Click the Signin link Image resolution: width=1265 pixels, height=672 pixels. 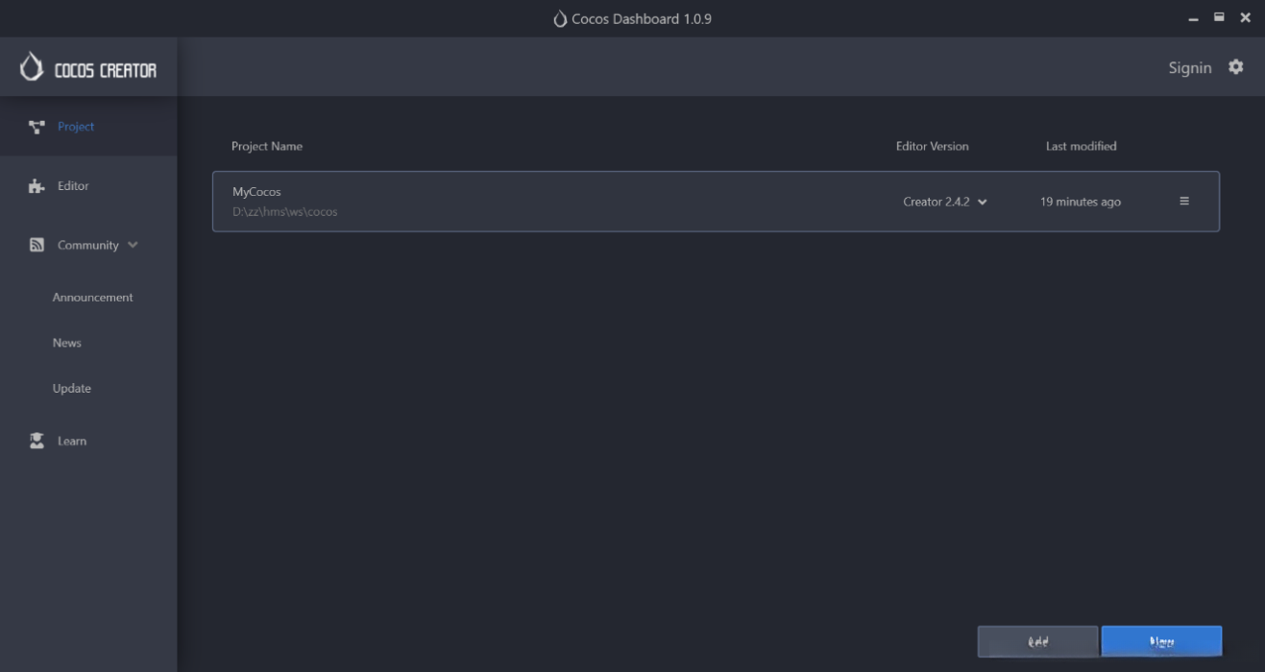click(1190, 67)
